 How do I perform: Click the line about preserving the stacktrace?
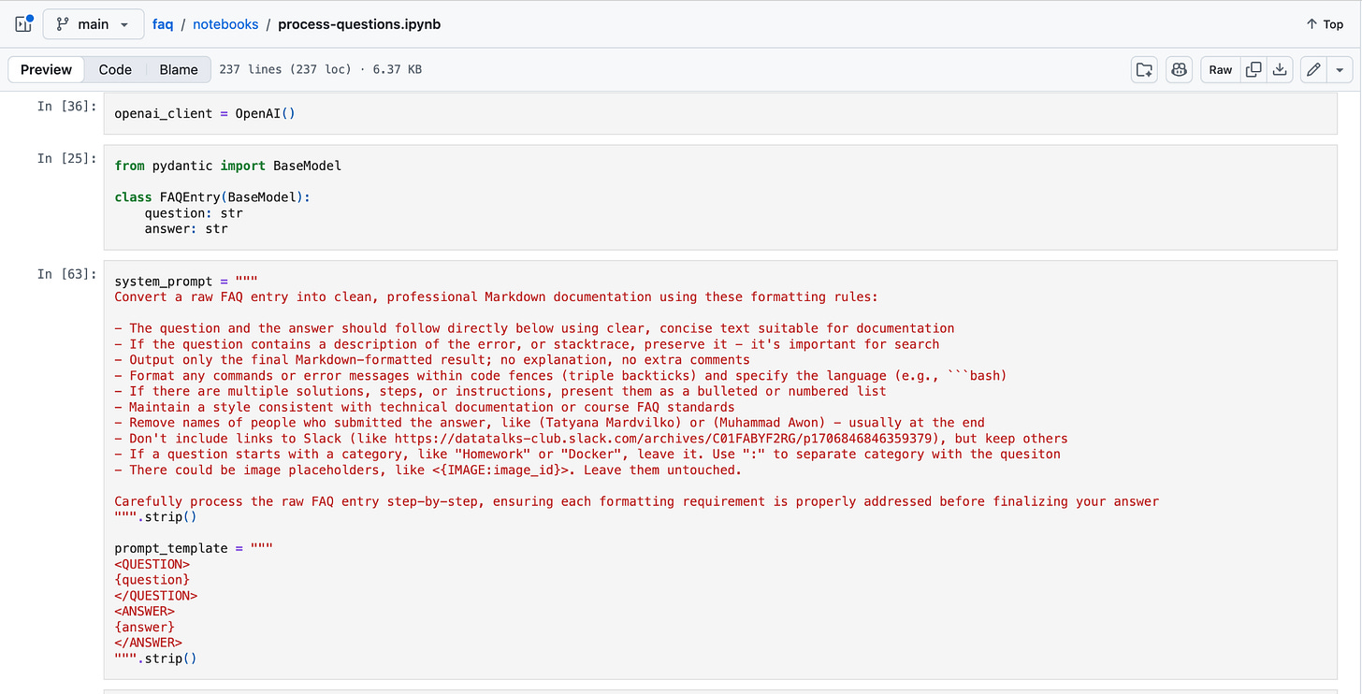(x=527, y=344)
